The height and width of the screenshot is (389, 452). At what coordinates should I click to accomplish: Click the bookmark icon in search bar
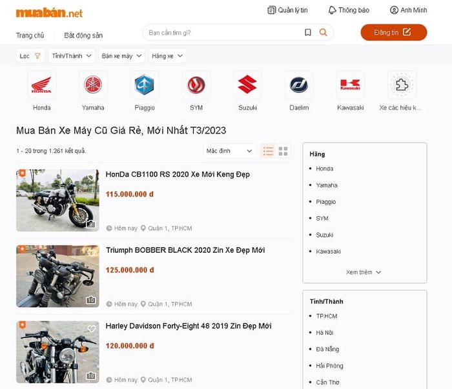coord(308,32)
